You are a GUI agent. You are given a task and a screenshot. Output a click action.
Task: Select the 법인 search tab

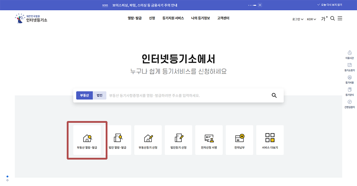pos(100,95)
